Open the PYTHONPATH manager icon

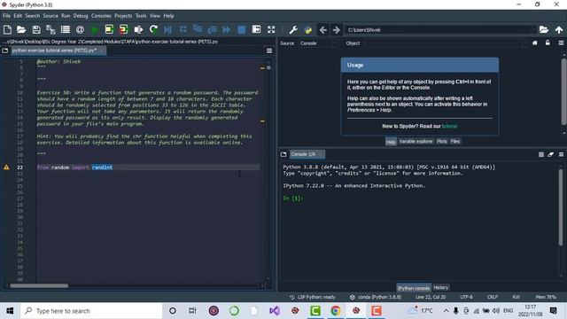(x=308, y=29)
